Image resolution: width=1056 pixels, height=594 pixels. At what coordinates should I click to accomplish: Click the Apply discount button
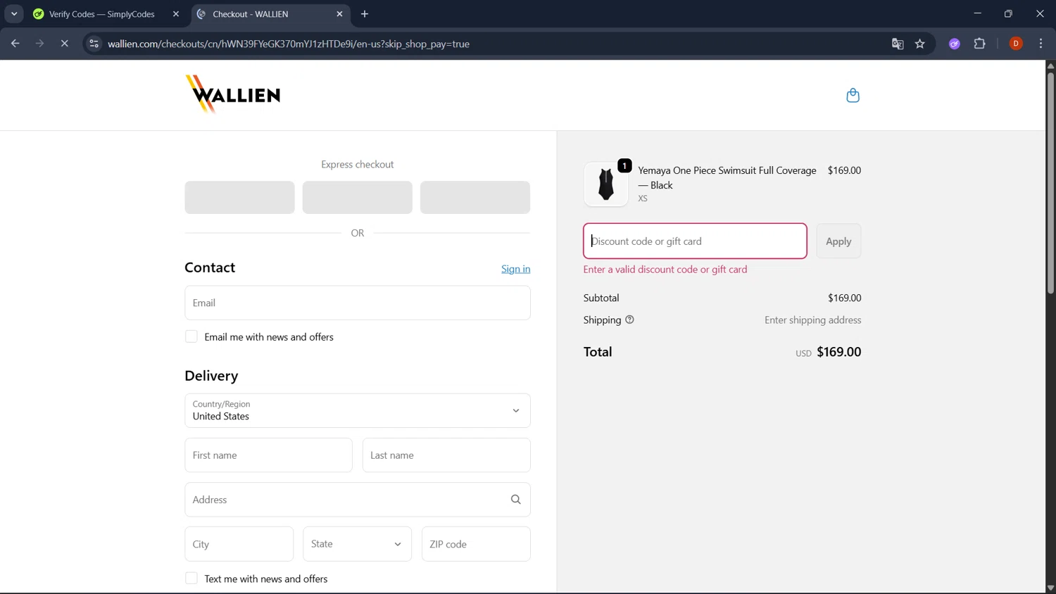tap(838, 241)
